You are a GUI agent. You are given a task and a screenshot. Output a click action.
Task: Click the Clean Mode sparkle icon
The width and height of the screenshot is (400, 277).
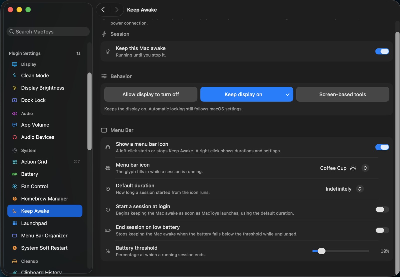pyautogui.click(x=15, y=75)
